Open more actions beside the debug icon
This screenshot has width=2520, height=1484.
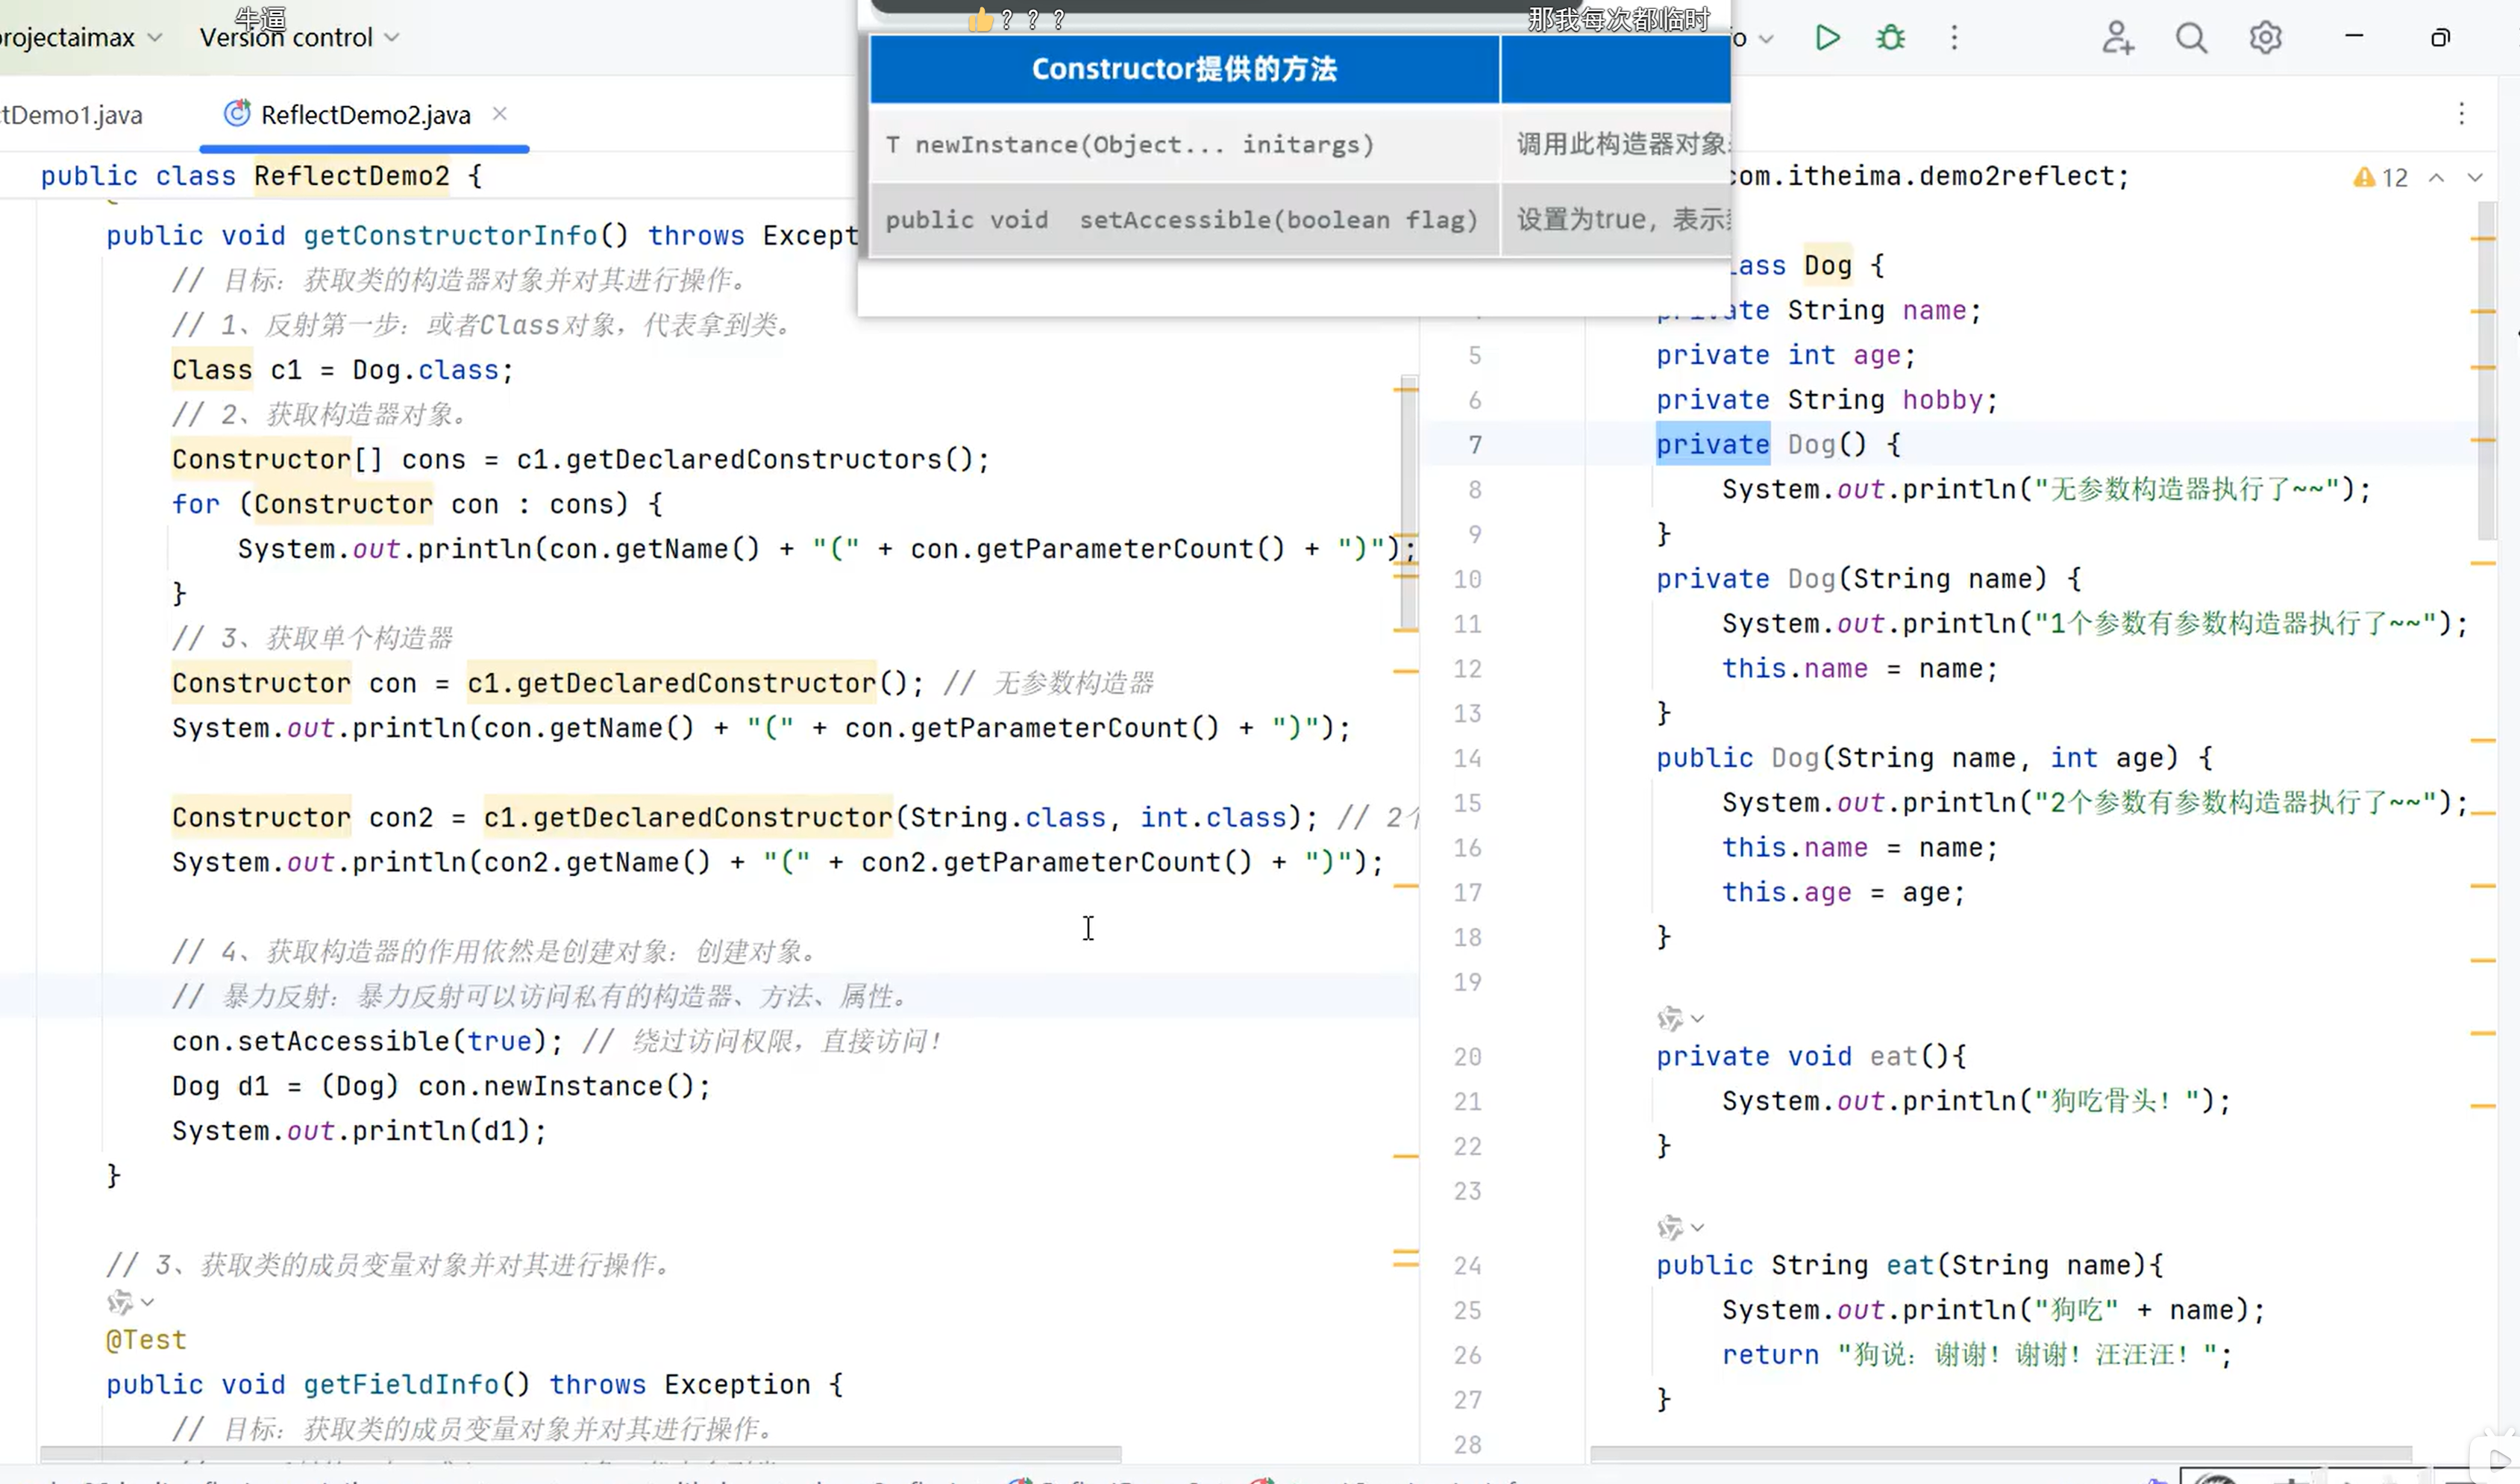(1954, 38)
